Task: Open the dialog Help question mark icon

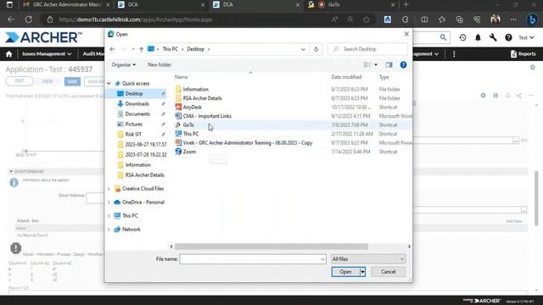Action: click(403, 64)
